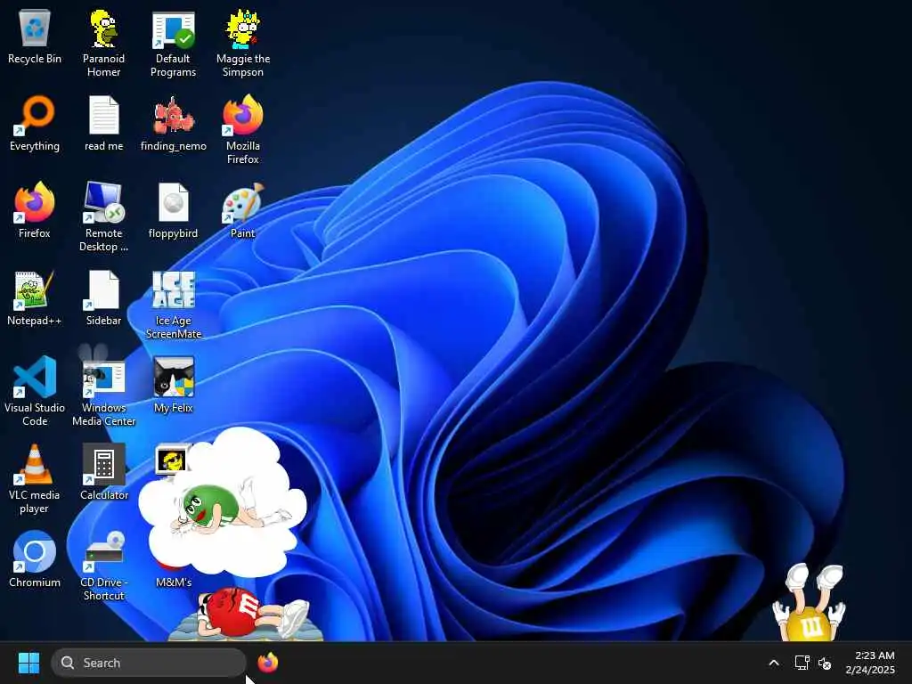
Task: Click the network status tray icon
Action: pos(802,663)
